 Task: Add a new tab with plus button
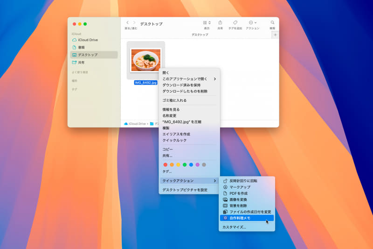coord(275,35)
